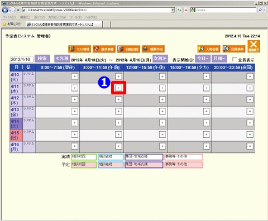Add entry for 4/16 12:00~15:59 slot

[x=162, y=146]
